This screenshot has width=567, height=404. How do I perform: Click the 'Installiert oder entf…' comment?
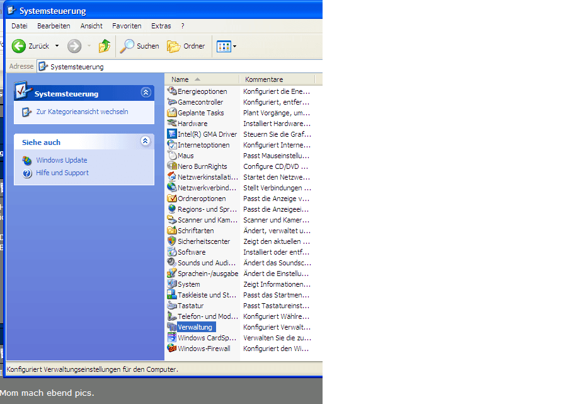coord(277,252)
